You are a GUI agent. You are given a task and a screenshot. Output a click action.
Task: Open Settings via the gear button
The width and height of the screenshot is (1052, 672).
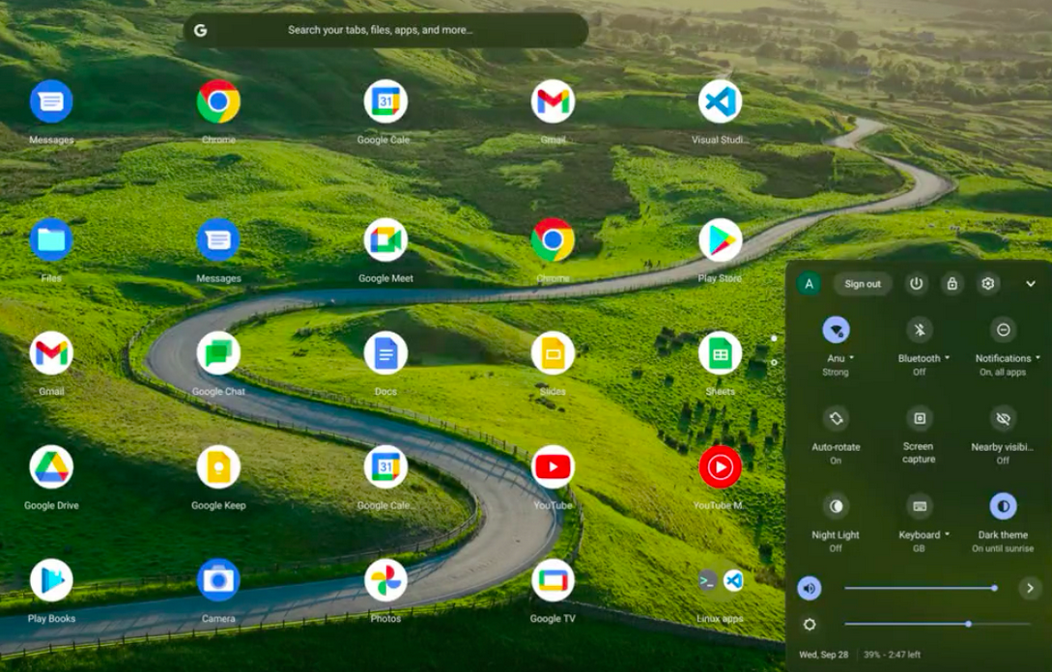(987, 284)
